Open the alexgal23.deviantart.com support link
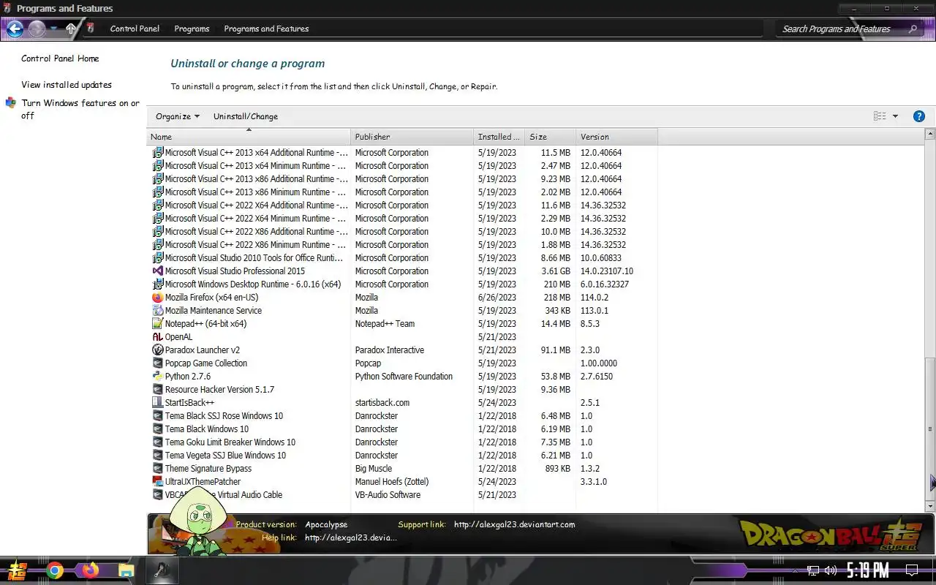Image resolution: width=936 pixels, height=585 pixels. point(514,524)
